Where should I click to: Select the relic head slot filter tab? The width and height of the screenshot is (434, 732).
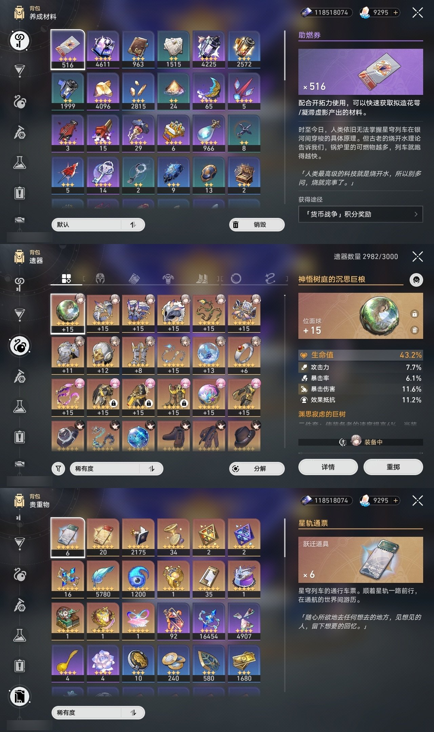coord(100,279)
